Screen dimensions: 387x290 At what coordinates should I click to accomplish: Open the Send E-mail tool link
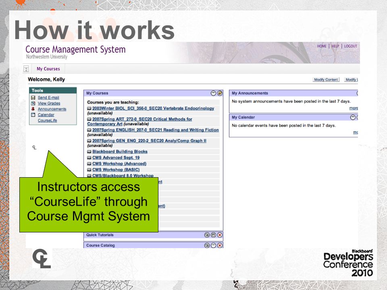[x=48, y=97]
